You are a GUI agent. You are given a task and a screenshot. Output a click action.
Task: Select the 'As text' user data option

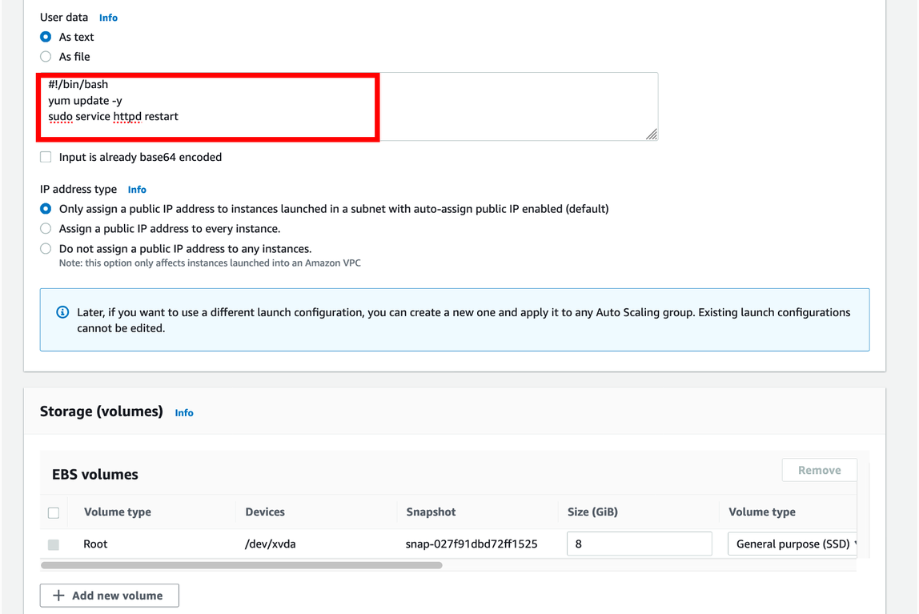pyautogui.click(x=46, y=37)
